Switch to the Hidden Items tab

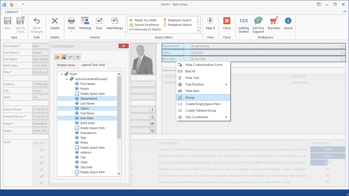66,65
